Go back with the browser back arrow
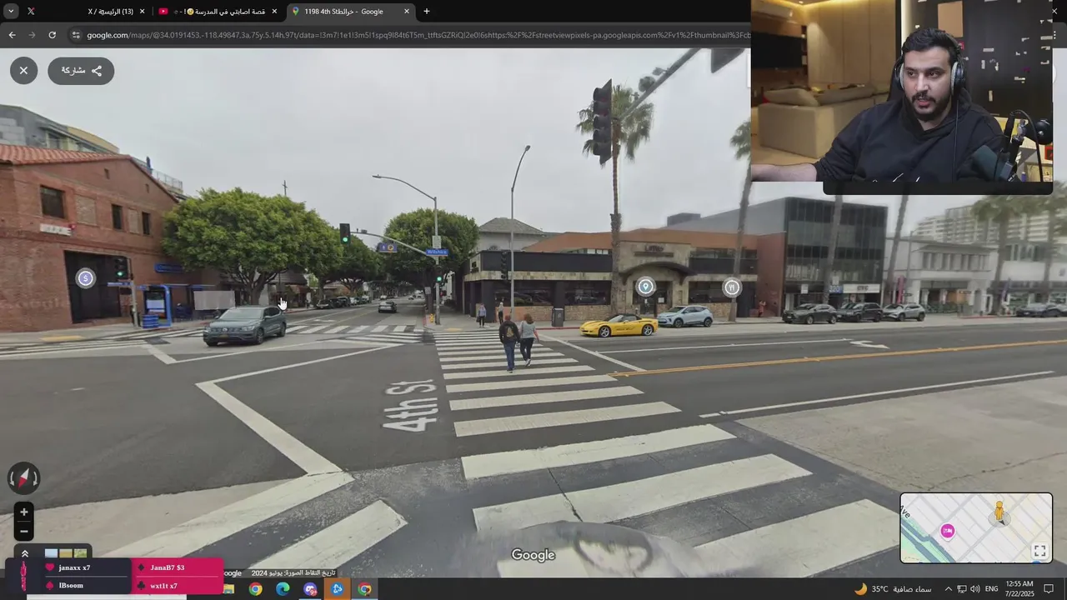This screenshot has width=1067, height=600. point(12,35)
